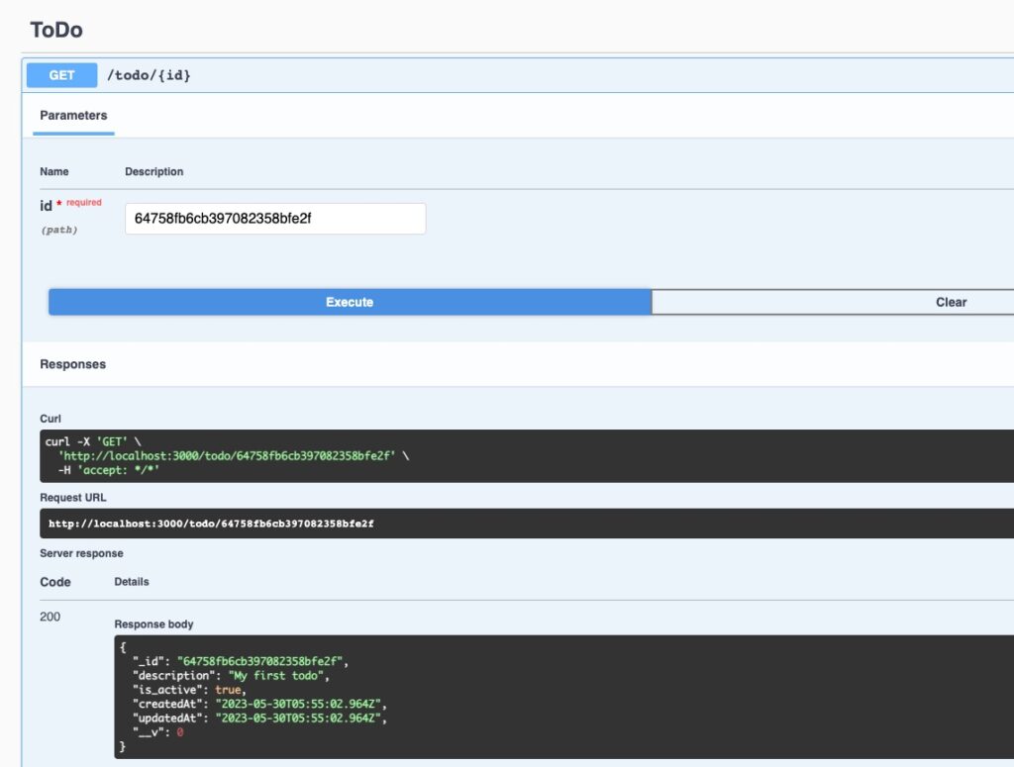Click the "updatedAt" timestamp line
Viewport: 1014px width, 767px height.
259,718
